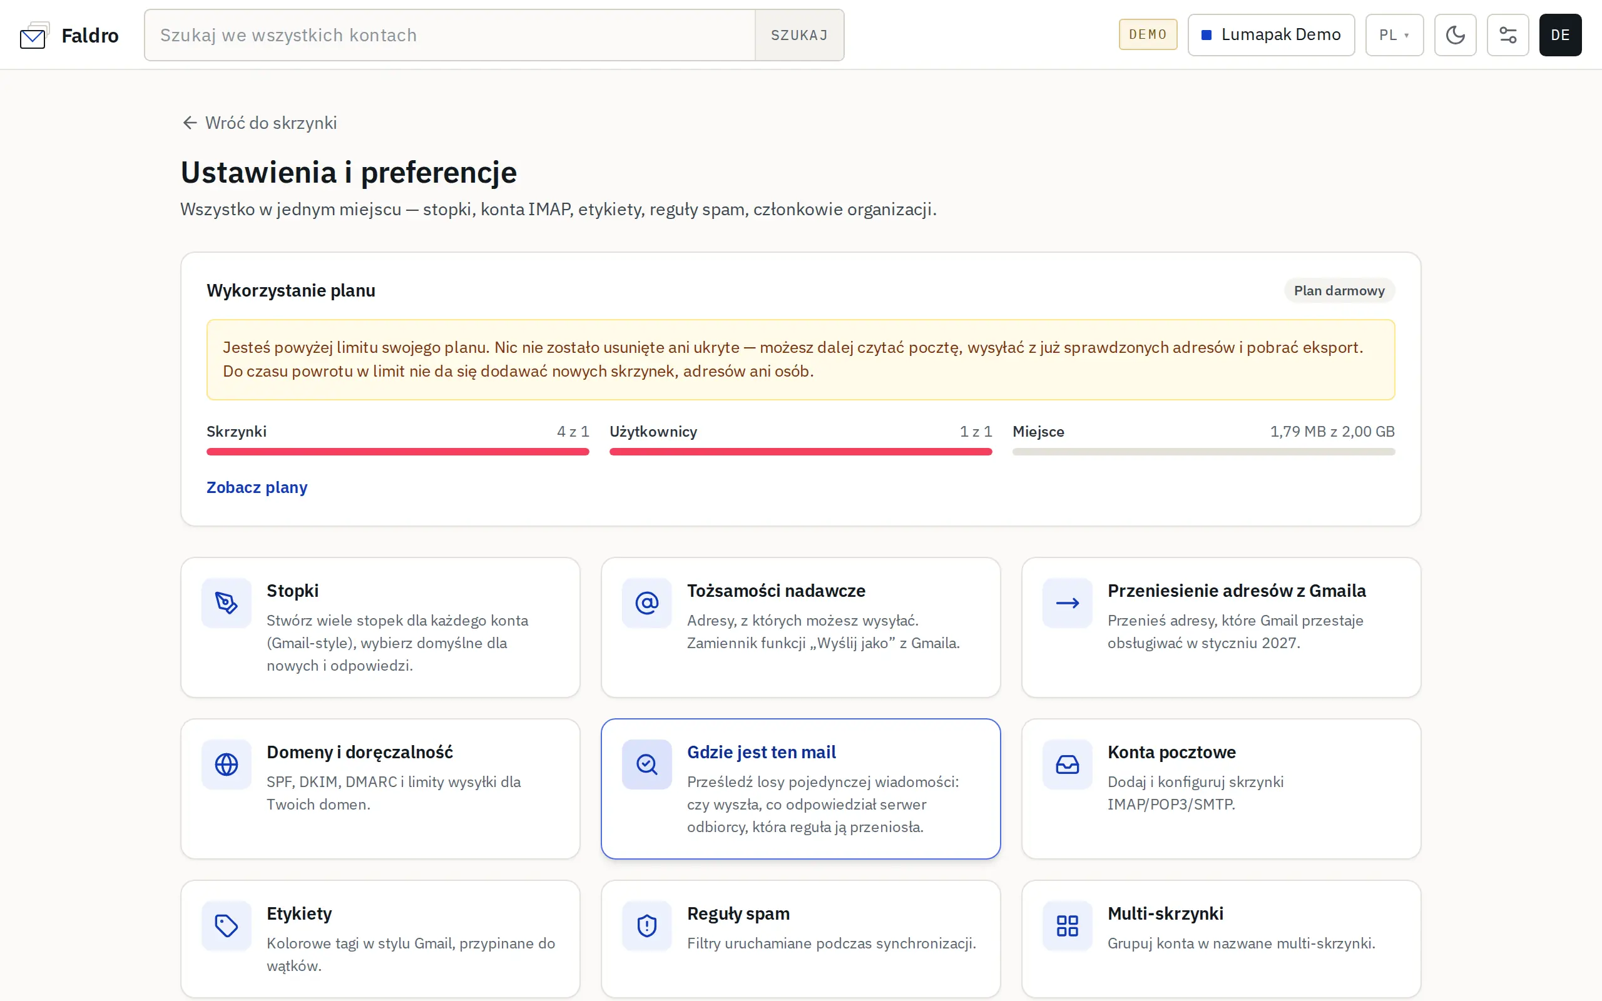Click the Użytkownicy usage progress bar
The height and width of the screenshot is (1001, 1602).
tap(801, 452)
